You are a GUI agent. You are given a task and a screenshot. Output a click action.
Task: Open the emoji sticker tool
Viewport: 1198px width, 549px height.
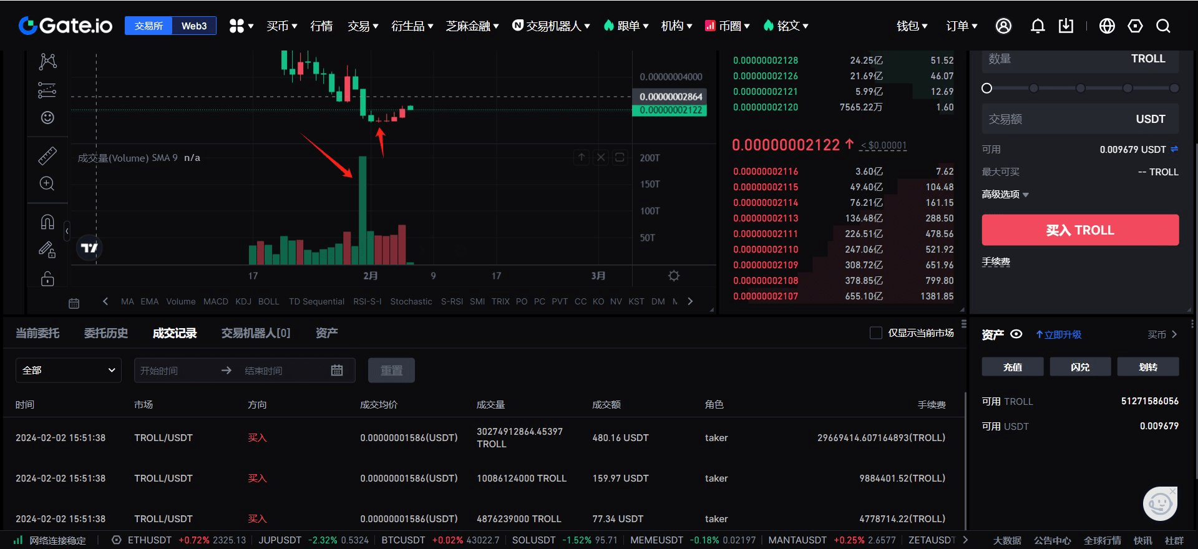coord(47,117)
